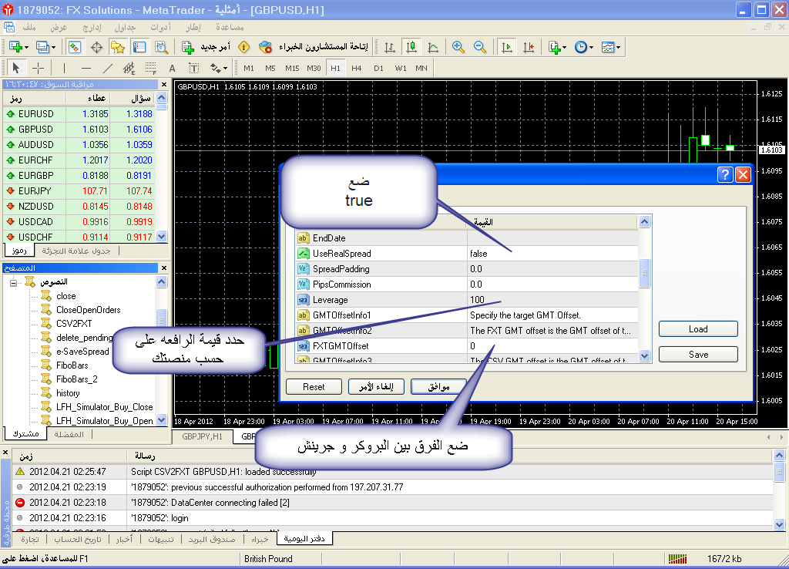
Task: Open the مساعدة menu
Action: pos(230,27)
